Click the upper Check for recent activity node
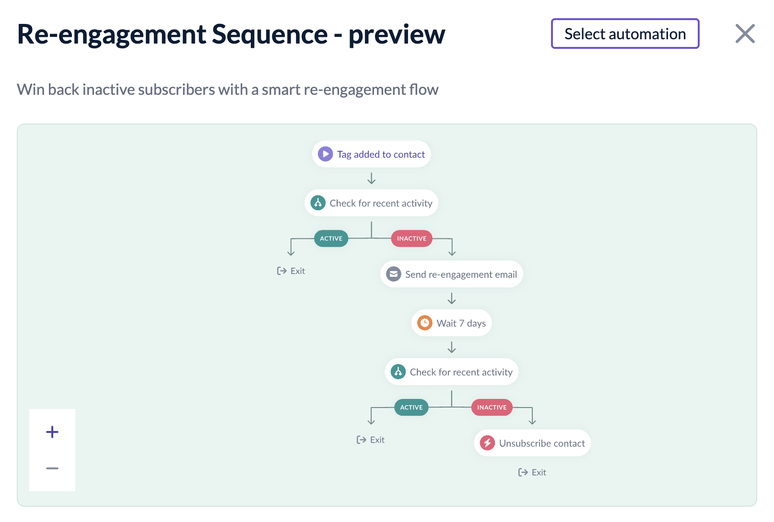This screenshot has height=522, width=774. click(381, 203)
